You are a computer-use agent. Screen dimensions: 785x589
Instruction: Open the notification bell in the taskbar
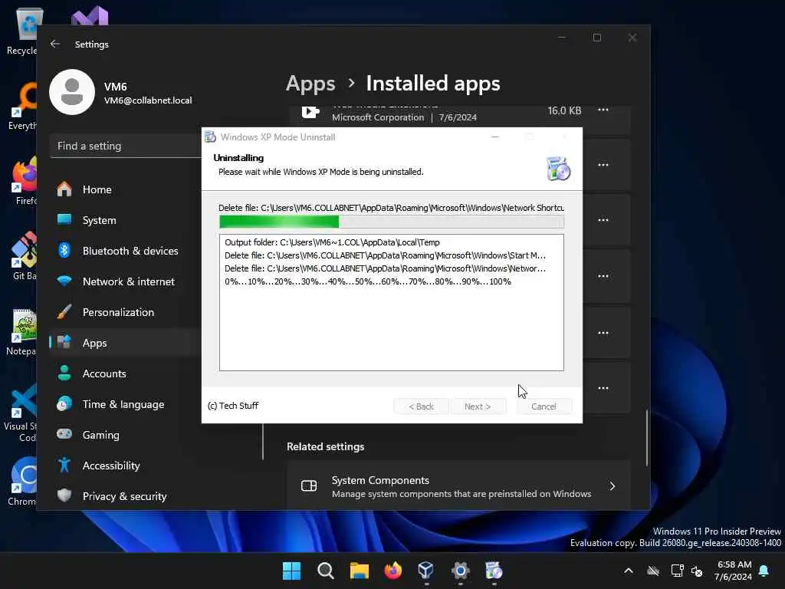point(764,571)
